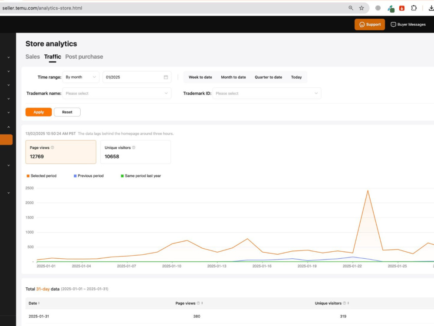Viewport: 434px width, 326px height.
Task: Click the globe extension icon in toolbar
Action: (x=378, y=8)
